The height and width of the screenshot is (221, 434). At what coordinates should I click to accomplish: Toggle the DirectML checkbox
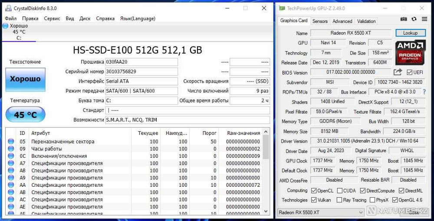401,191
